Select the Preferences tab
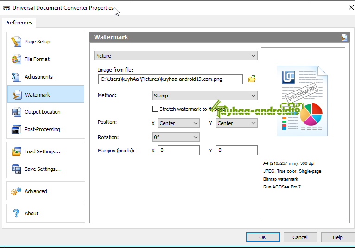Viewport: 355px width, 248px height. pos(19,23)
